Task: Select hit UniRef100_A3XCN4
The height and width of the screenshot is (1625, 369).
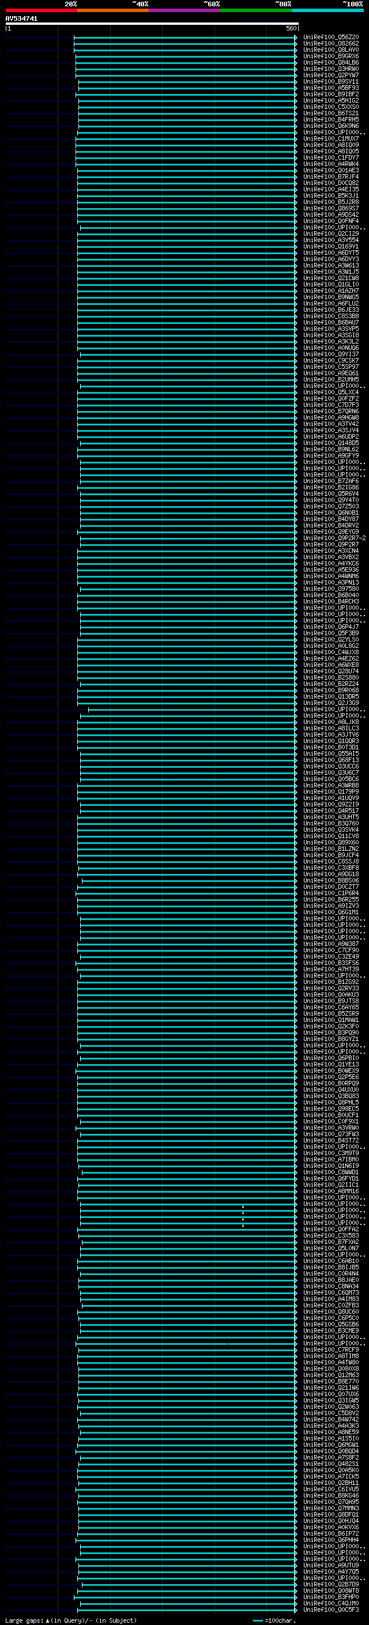Action: (331, 551)
